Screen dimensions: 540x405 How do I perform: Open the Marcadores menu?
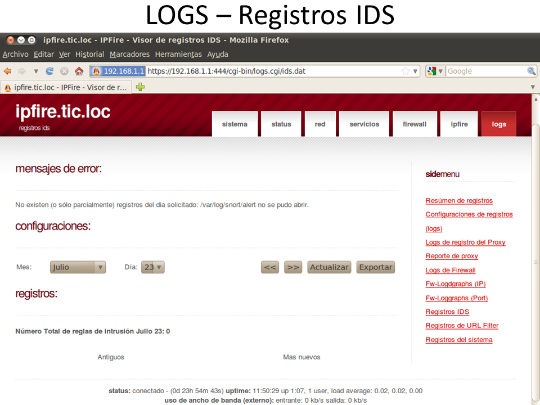tap(129, 55)
